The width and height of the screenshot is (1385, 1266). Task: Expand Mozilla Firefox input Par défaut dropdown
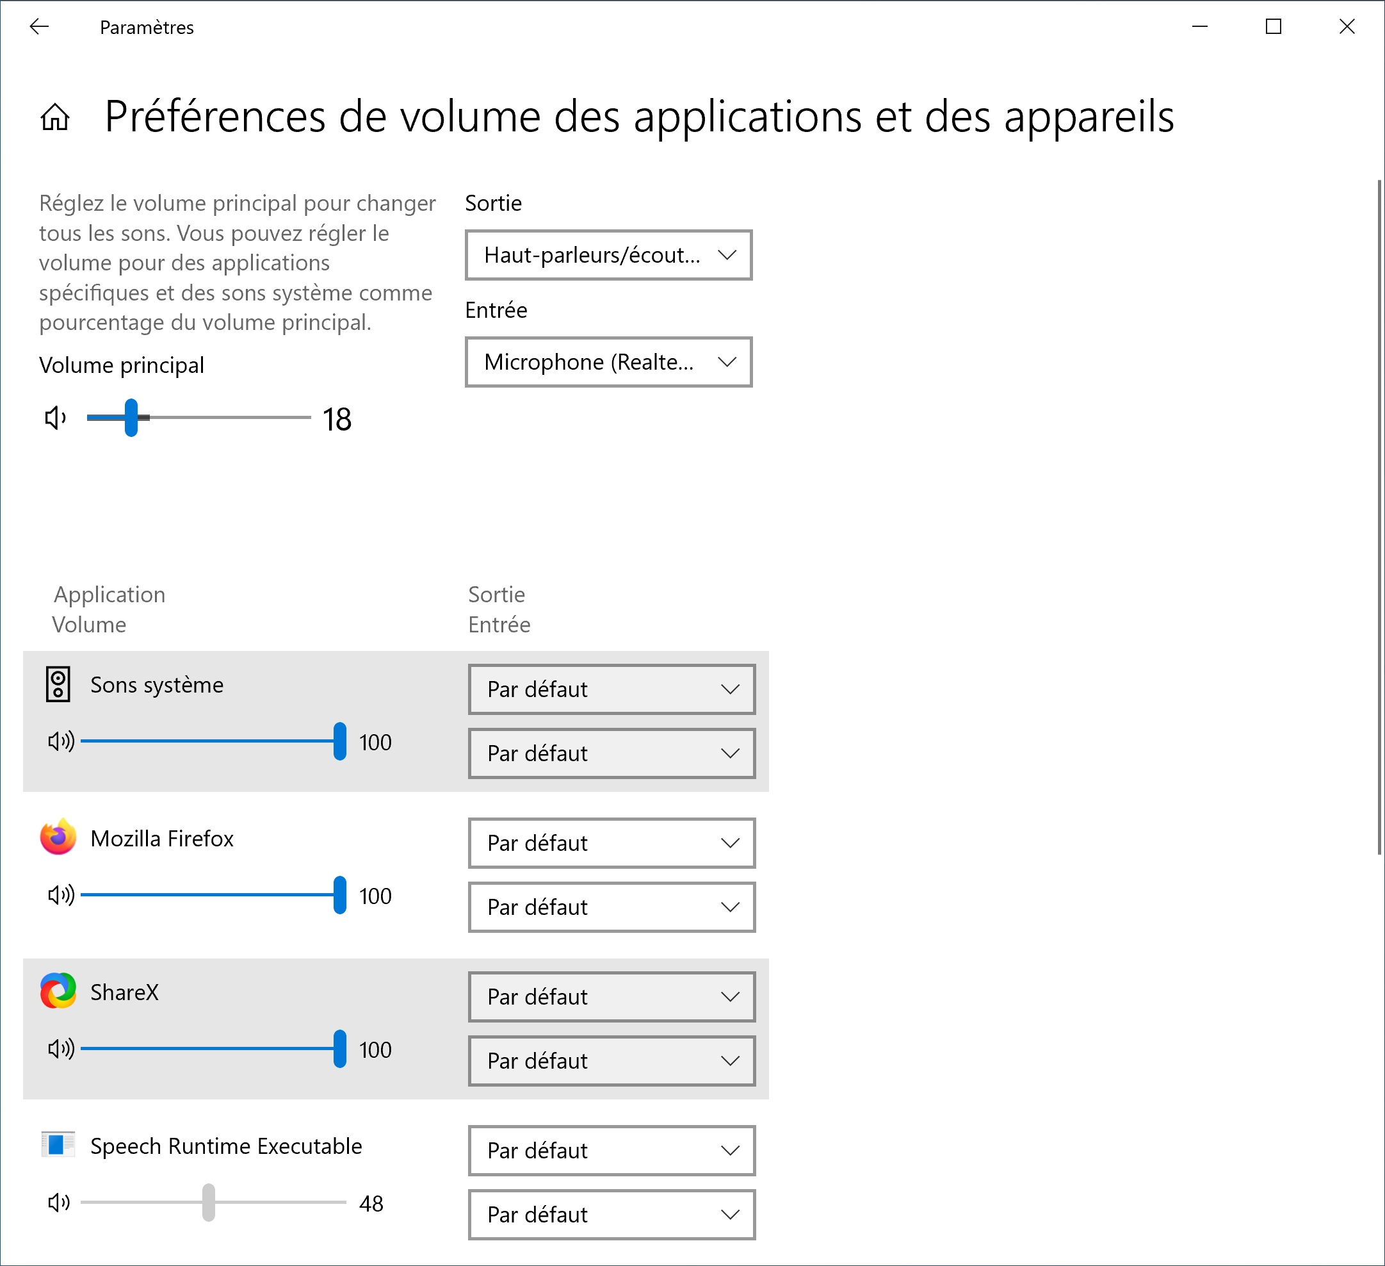[612, 907]
